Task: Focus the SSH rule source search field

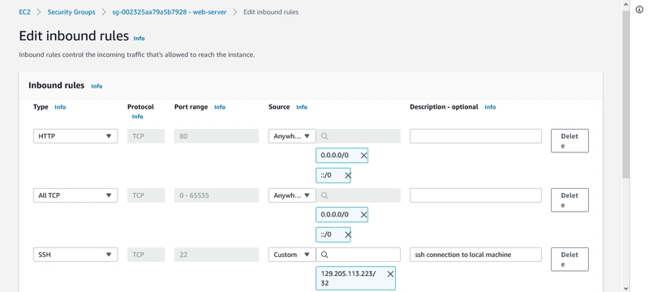Action: tap(358, 255)
